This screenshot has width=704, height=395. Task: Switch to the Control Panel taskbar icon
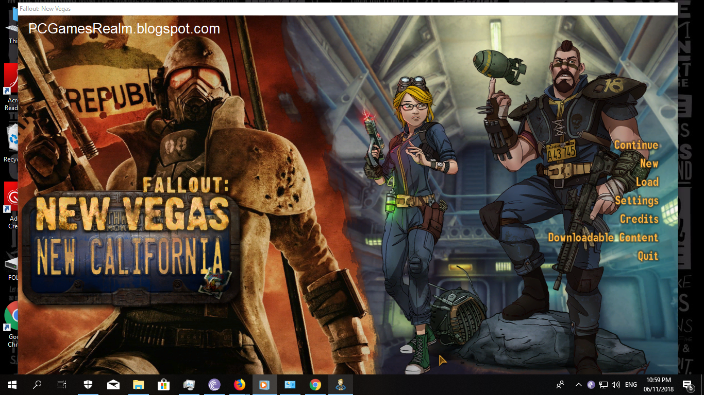coord(290,385)
